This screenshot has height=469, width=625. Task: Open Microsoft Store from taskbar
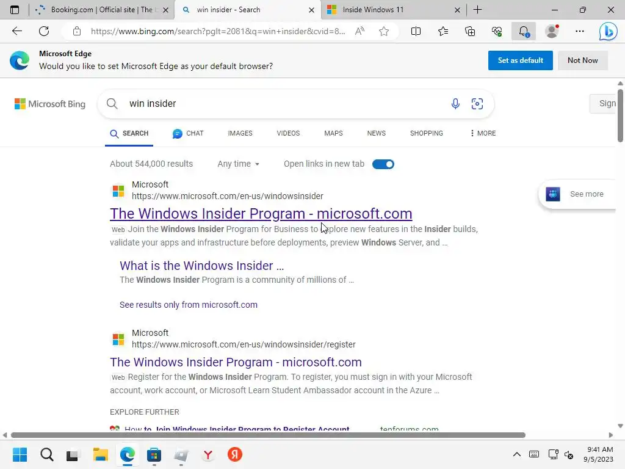pos(154,454)
